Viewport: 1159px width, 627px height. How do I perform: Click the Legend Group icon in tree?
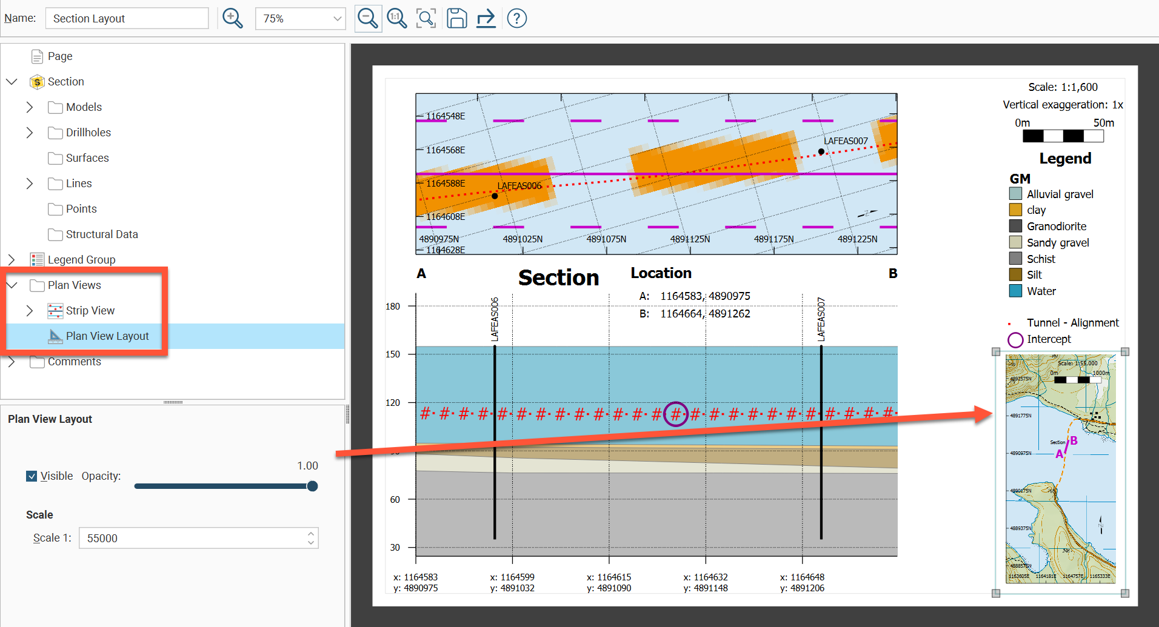(x=37, y=260)
